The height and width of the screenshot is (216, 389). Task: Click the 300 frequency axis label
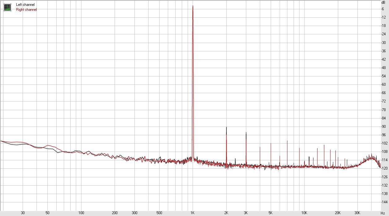click(134, 213)
